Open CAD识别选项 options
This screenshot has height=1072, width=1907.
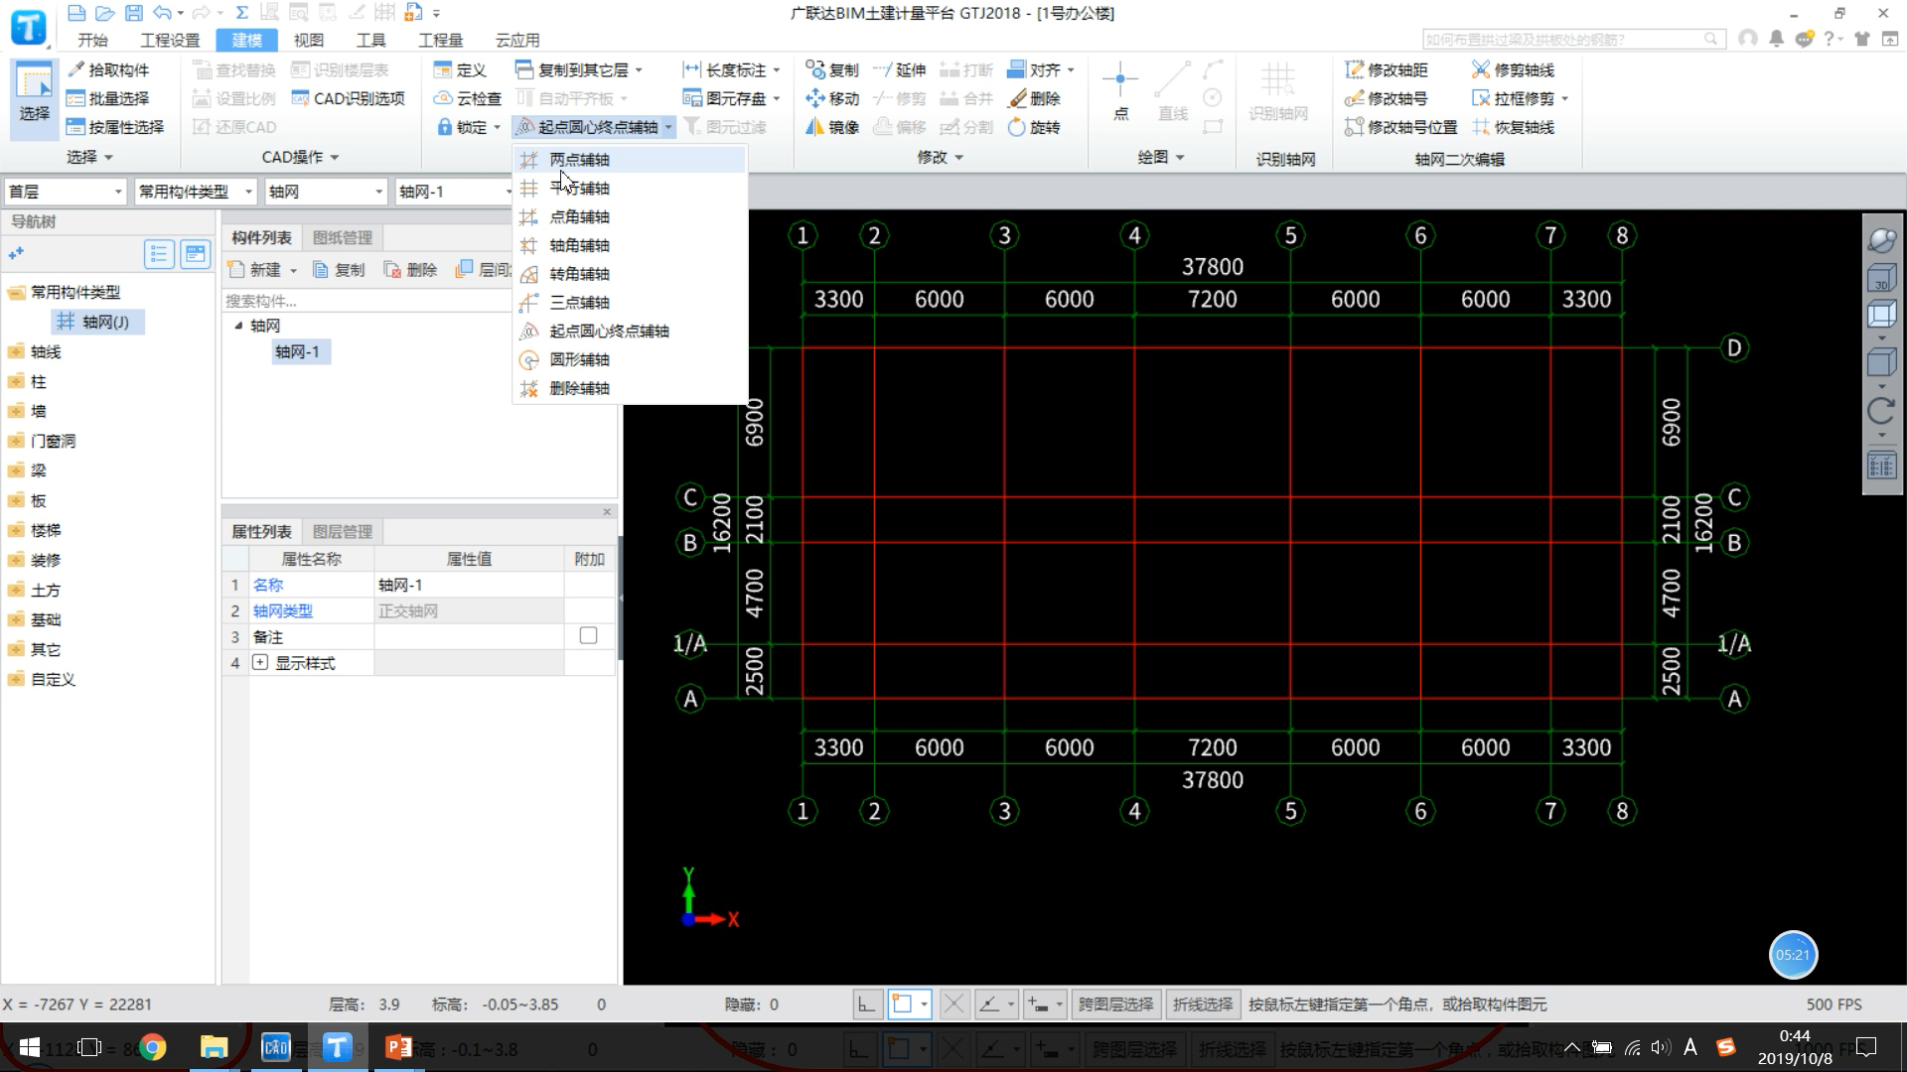[349, 98]
